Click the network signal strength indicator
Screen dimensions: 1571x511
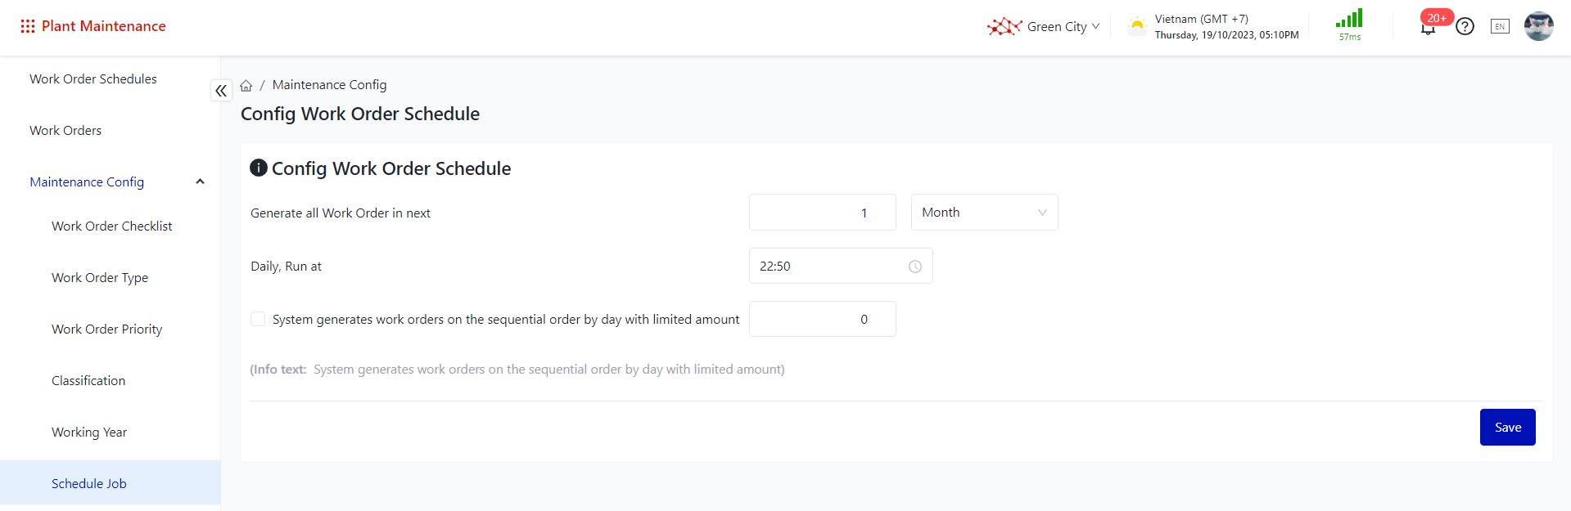point(1349,20)
